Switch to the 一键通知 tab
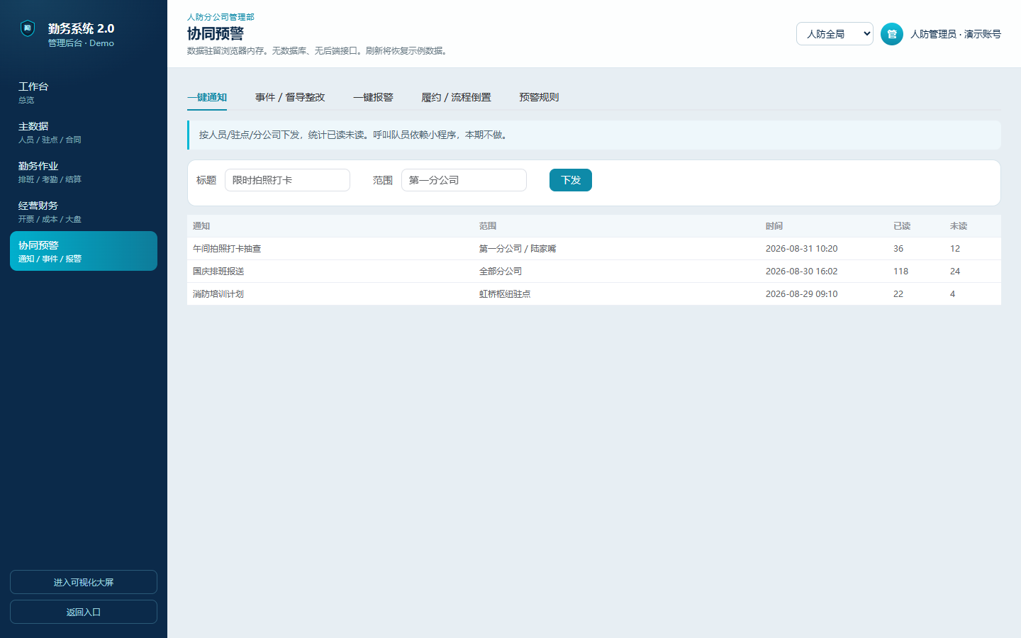Image resolution: width=1021 pixels, height=638 pixels. click(207, 97)
